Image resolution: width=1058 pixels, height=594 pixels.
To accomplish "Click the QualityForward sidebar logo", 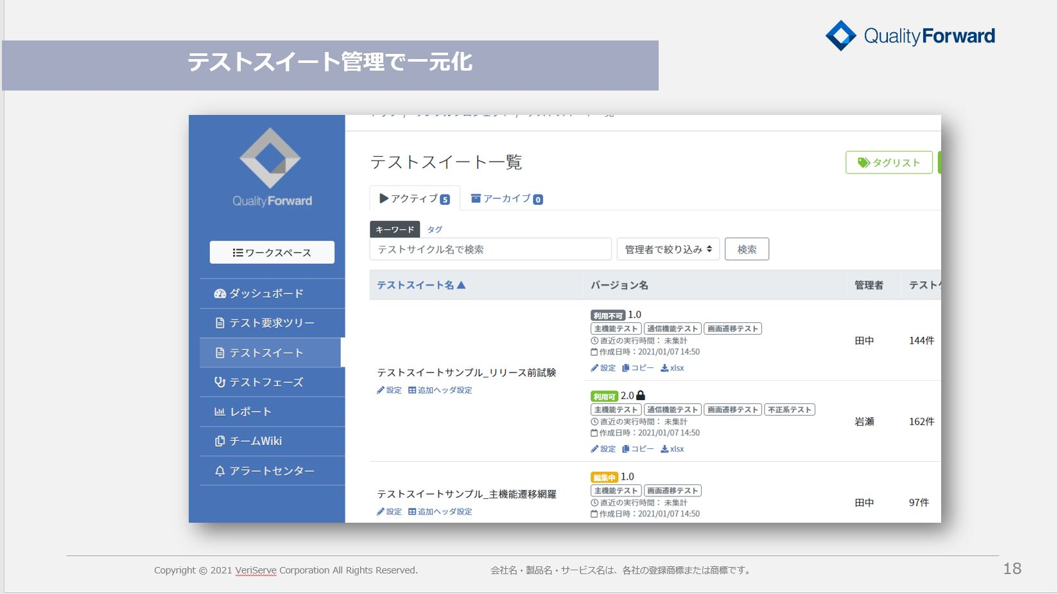I will pyautogui.click(x=271, y=167).
